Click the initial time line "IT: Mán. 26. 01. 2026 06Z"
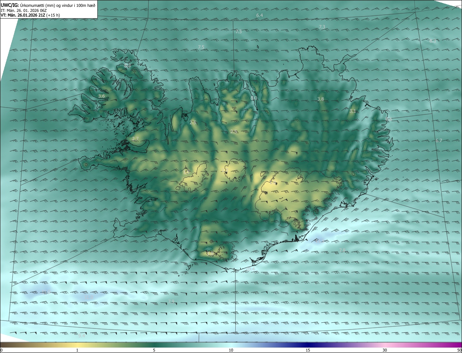Viewport: 462px width, 353px height. coord(24,10)
